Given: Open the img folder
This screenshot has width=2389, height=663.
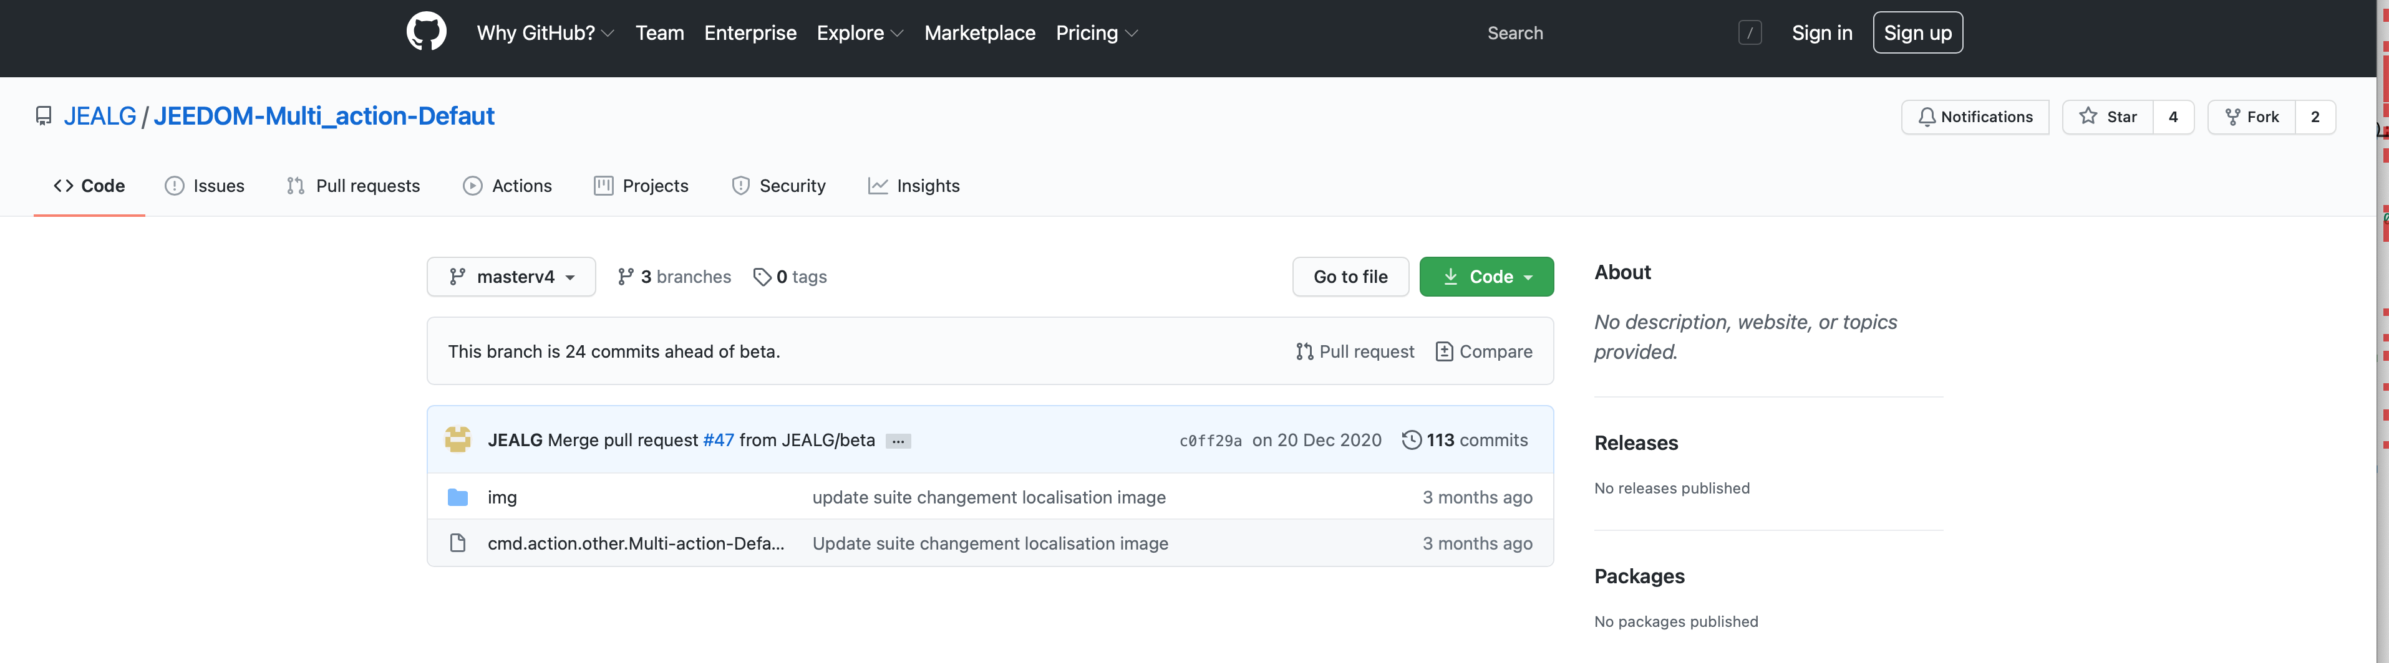Looking at the screenshot, I should (x=502, y=497).
